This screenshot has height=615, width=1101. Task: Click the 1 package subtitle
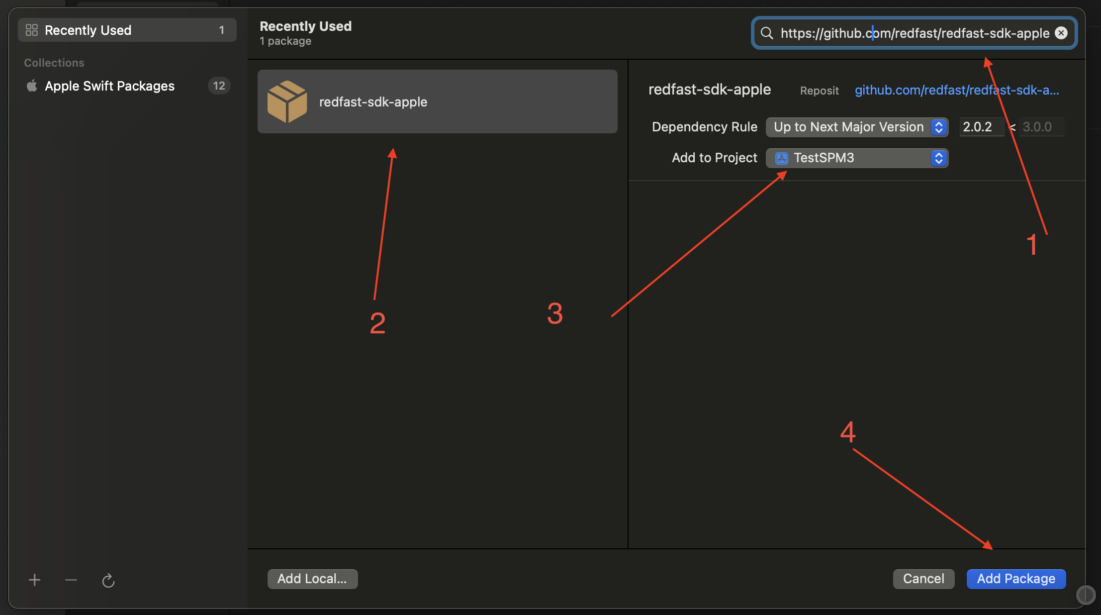coord(285,41)
